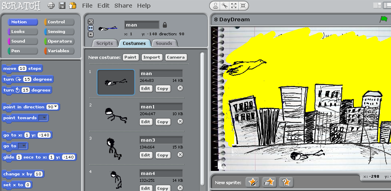The image size is (391, 191).
Task: Open the Help menu
Action: (x=144, y=6)
